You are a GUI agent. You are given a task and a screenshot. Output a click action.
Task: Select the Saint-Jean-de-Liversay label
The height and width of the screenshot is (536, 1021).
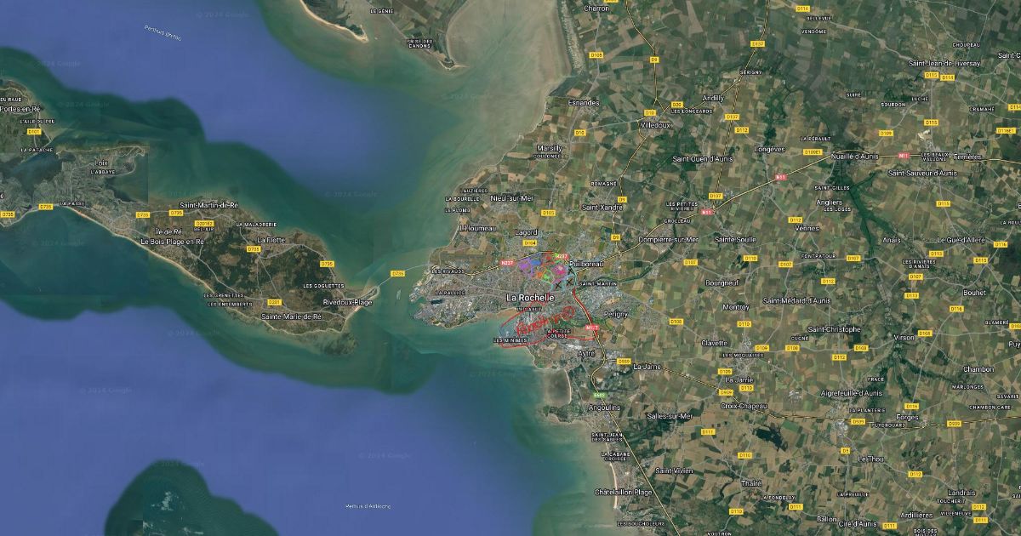(x=944, y=63)
